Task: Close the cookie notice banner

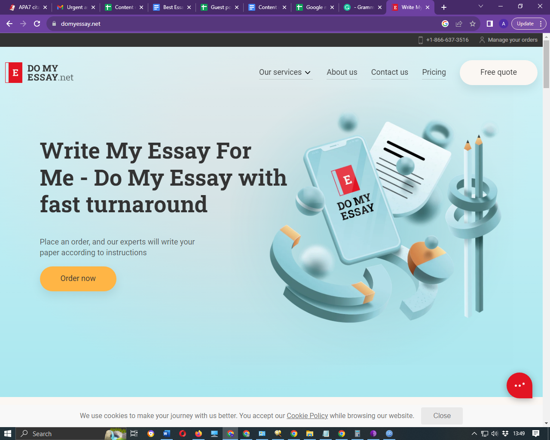Action: pyautogui.click(x=442, y=416)
